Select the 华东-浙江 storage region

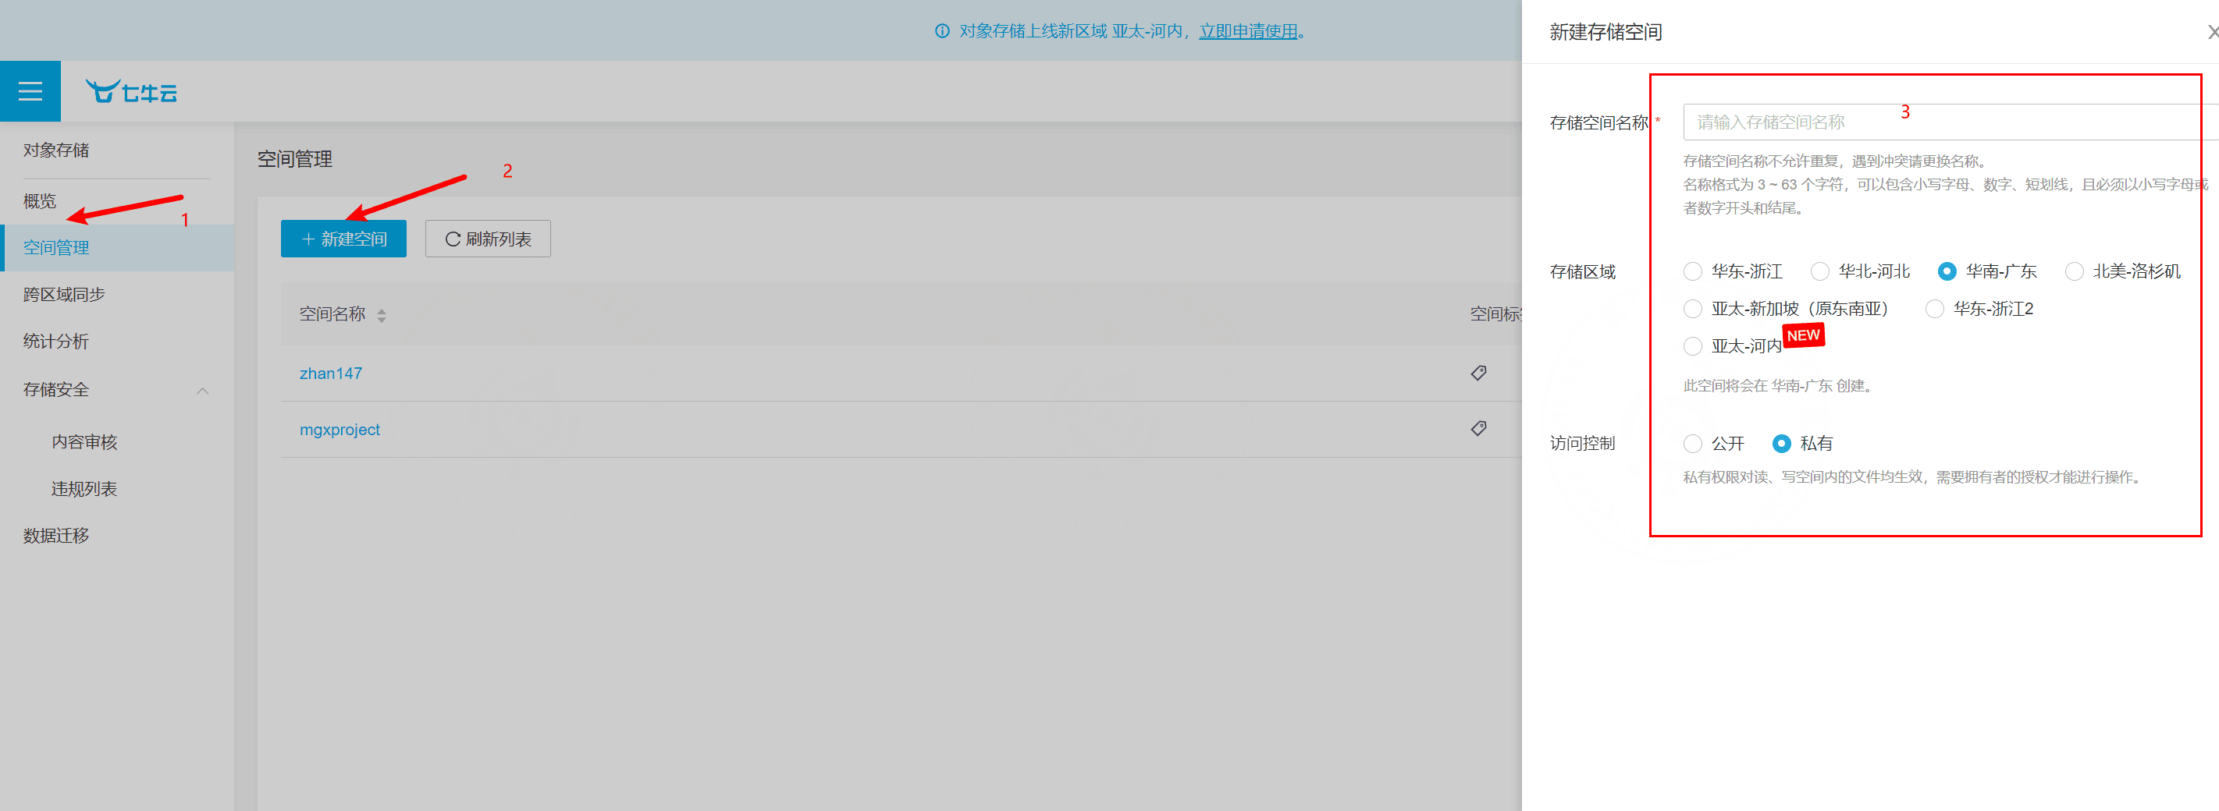(x=1693, y=272)
